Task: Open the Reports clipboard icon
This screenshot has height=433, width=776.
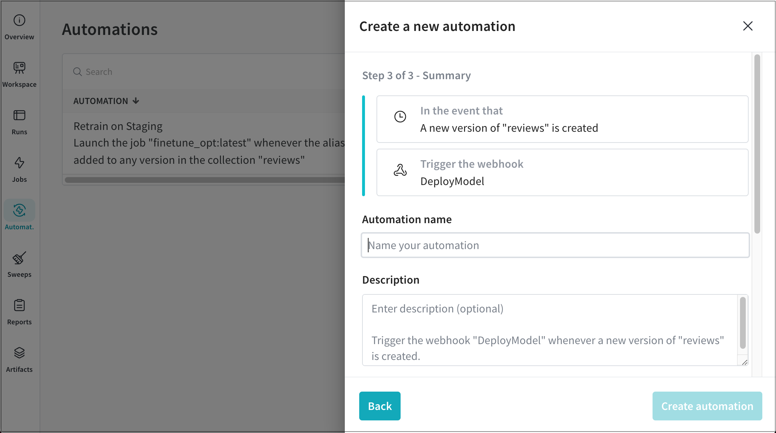Action: click(19, 306)
